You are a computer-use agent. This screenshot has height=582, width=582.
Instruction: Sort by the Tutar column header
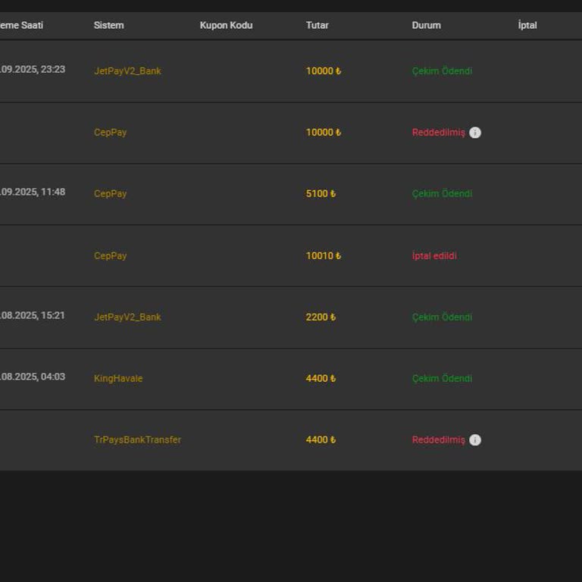pyautogui.click(x=317, y=25)
